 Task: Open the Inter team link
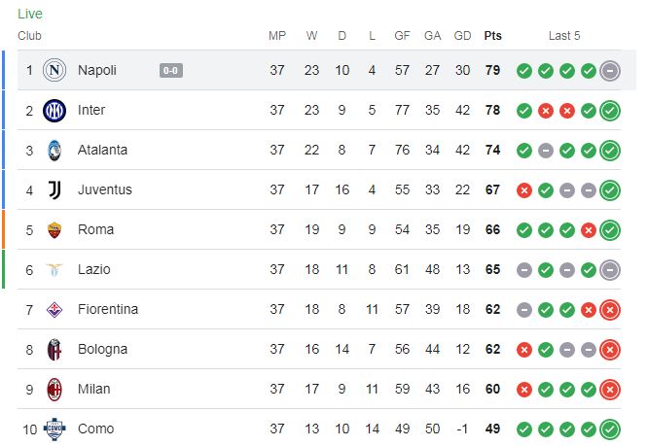(91, 110)
